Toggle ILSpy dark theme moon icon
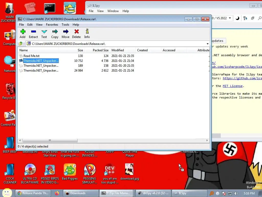This screenshot has height=197, width=262. point(237,18)
